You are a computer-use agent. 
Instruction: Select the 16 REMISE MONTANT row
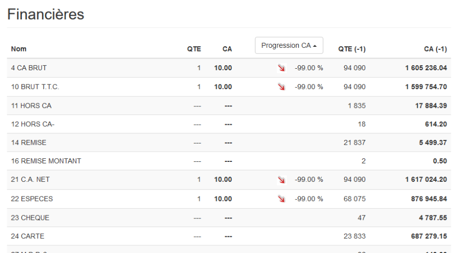[x=46, y=161]
